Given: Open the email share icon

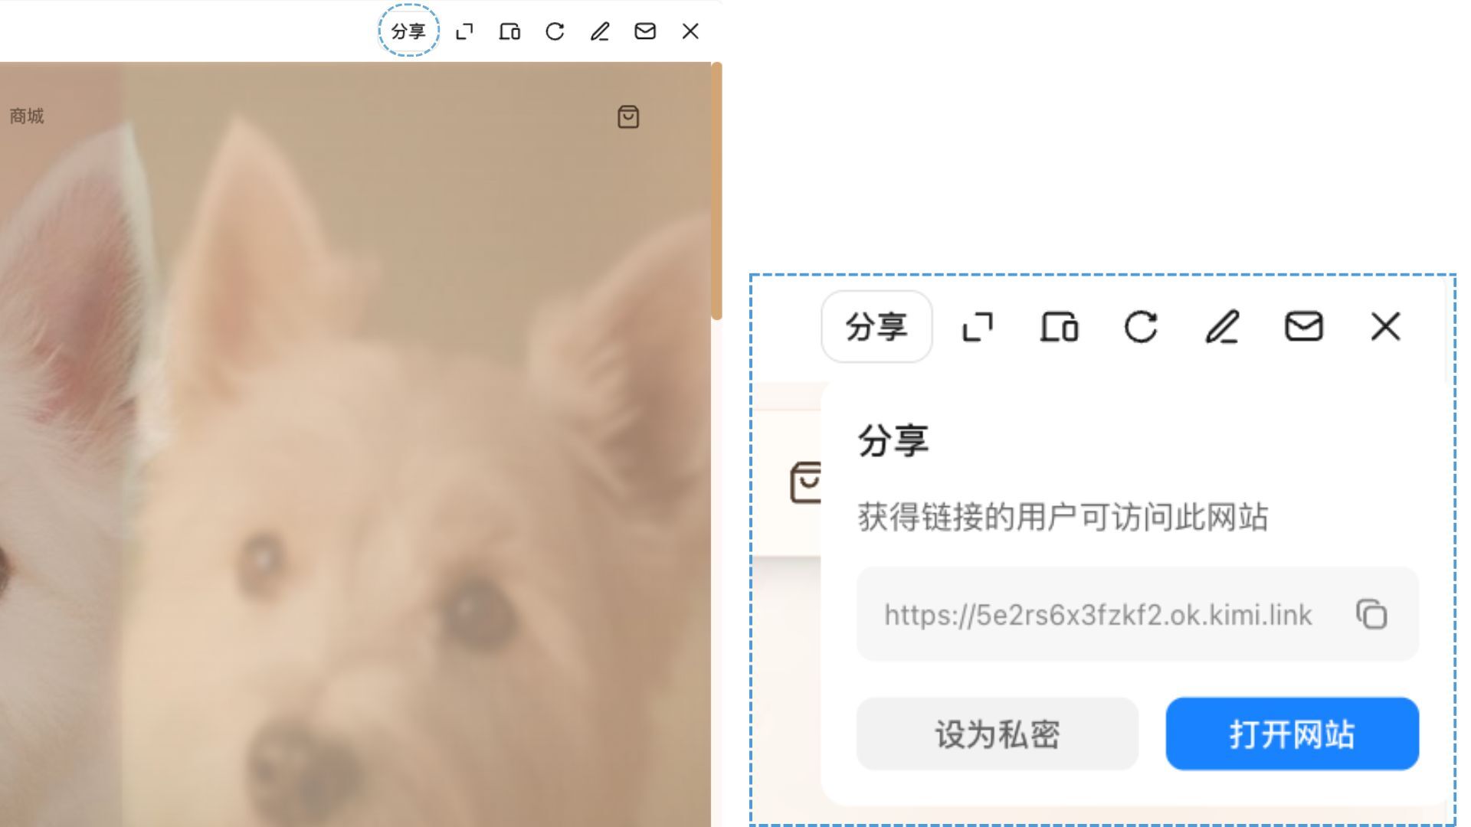Looking at the screenshot, I should [645, 31].
